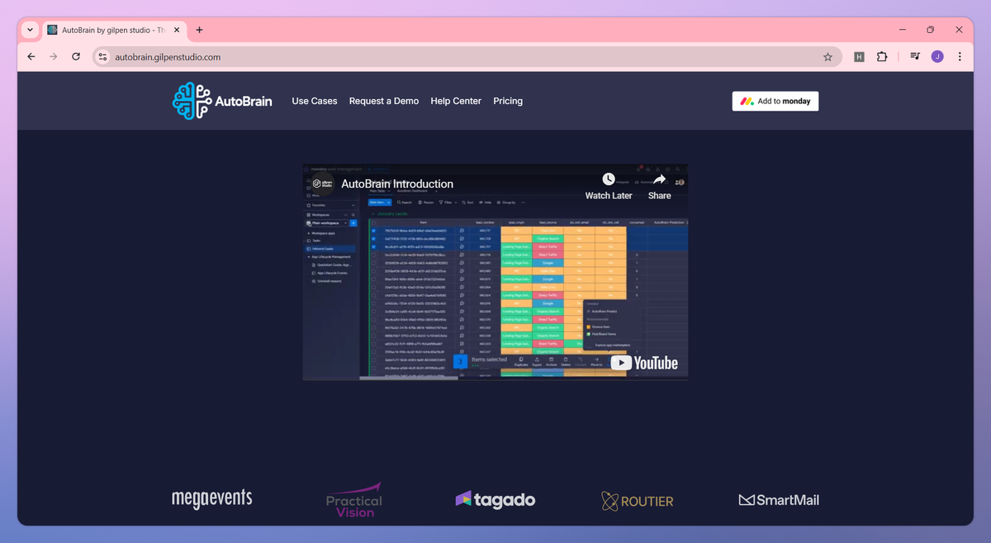Click the H extension icon
Screen dimensions: 991x543
(859, 57)
